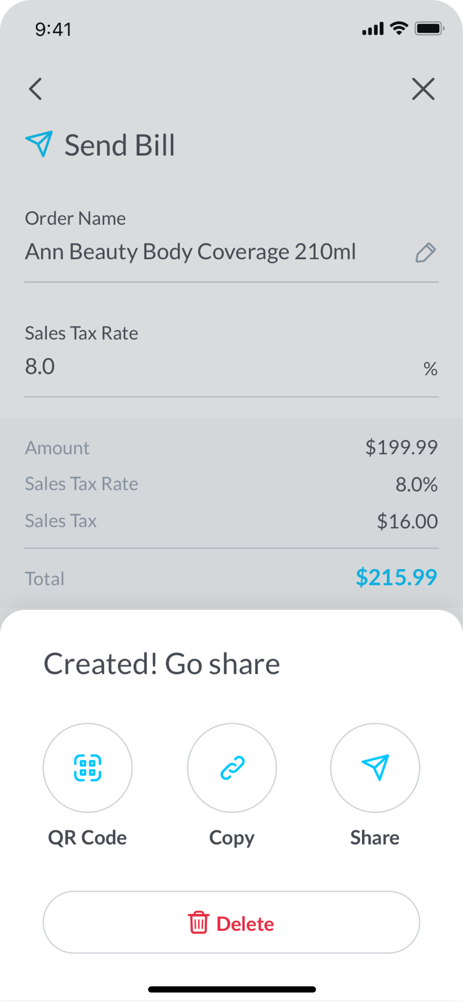This screenshot has width=463, height=1002.
Task: Tap the $199.99 Amount value
Action: click(x=401, y=447)
